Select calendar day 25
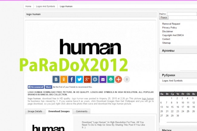This screenshot has width=197, height=131. 188,111
